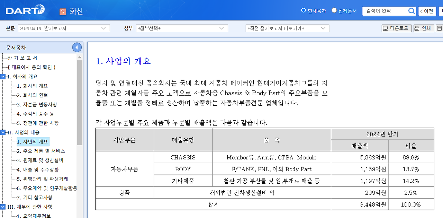Click the DART logo
The height and width of the screenshot is (218, 443).
click(24, 10)
